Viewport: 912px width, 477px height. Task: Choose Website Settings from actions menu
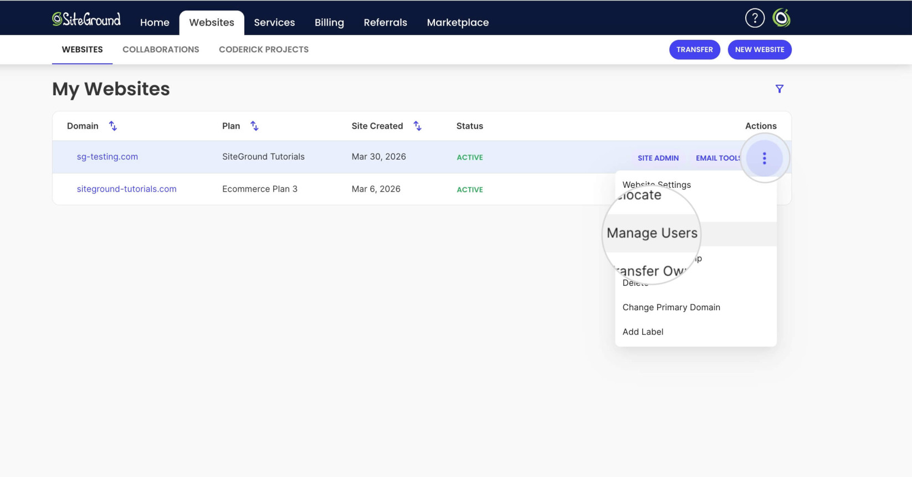[x=657, y=184]
